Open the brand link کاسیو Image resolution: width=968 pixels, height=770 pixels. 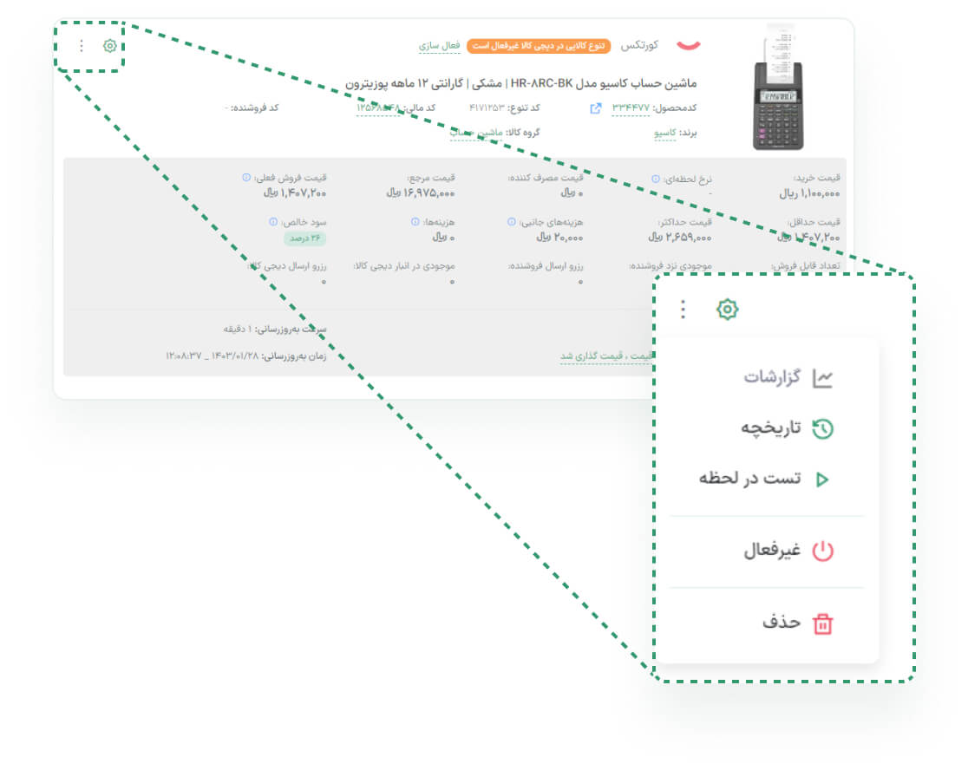point(665,133)
